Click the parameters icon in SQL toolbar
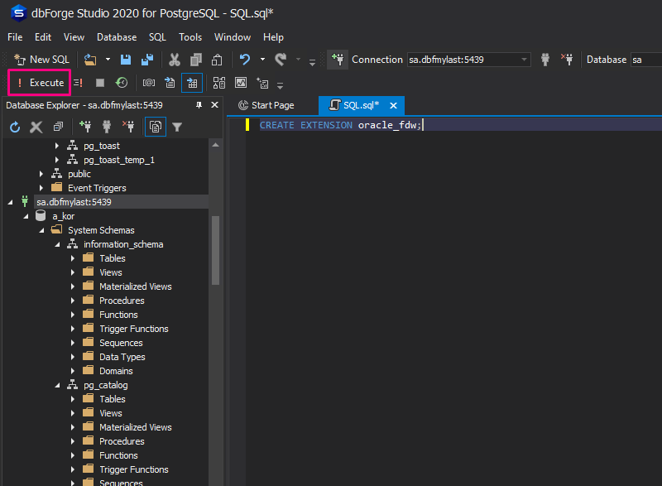This screenshot has width=662, height=486. pyautogui.click(x=149, y=83)
